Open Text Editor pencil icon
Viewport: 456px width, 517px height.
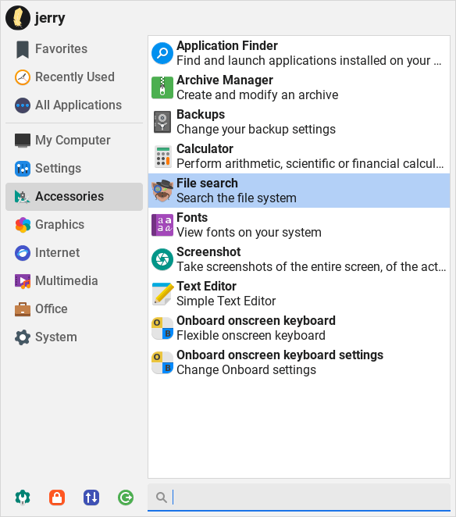tap(162, 294)
